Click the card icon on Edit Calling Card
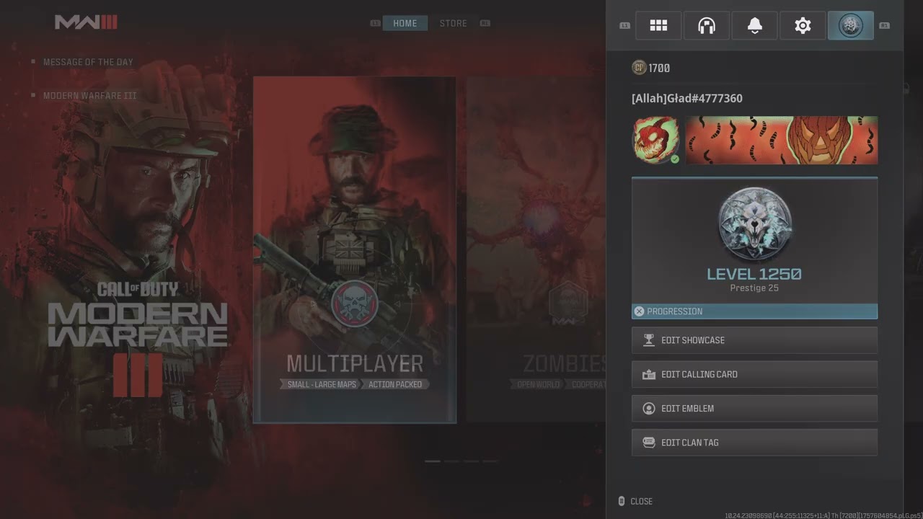Screen dimensions: 923x519 pyautogui.click(x=648, y=374)
